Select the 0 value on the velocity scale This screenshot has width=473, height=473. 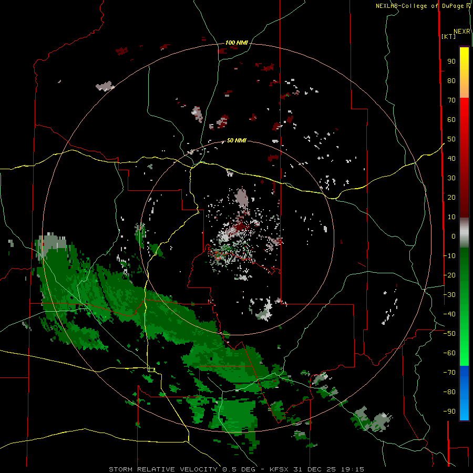point(454,236)
